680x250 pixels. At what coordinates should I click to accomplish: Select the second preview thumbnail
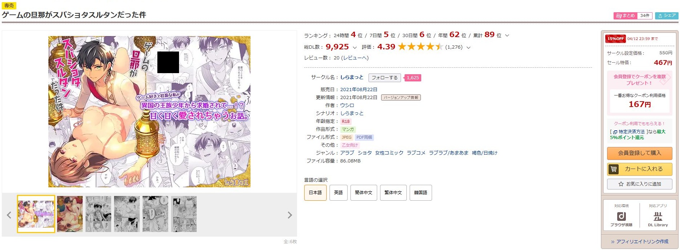pyautogui.click(x=70, y=214)
